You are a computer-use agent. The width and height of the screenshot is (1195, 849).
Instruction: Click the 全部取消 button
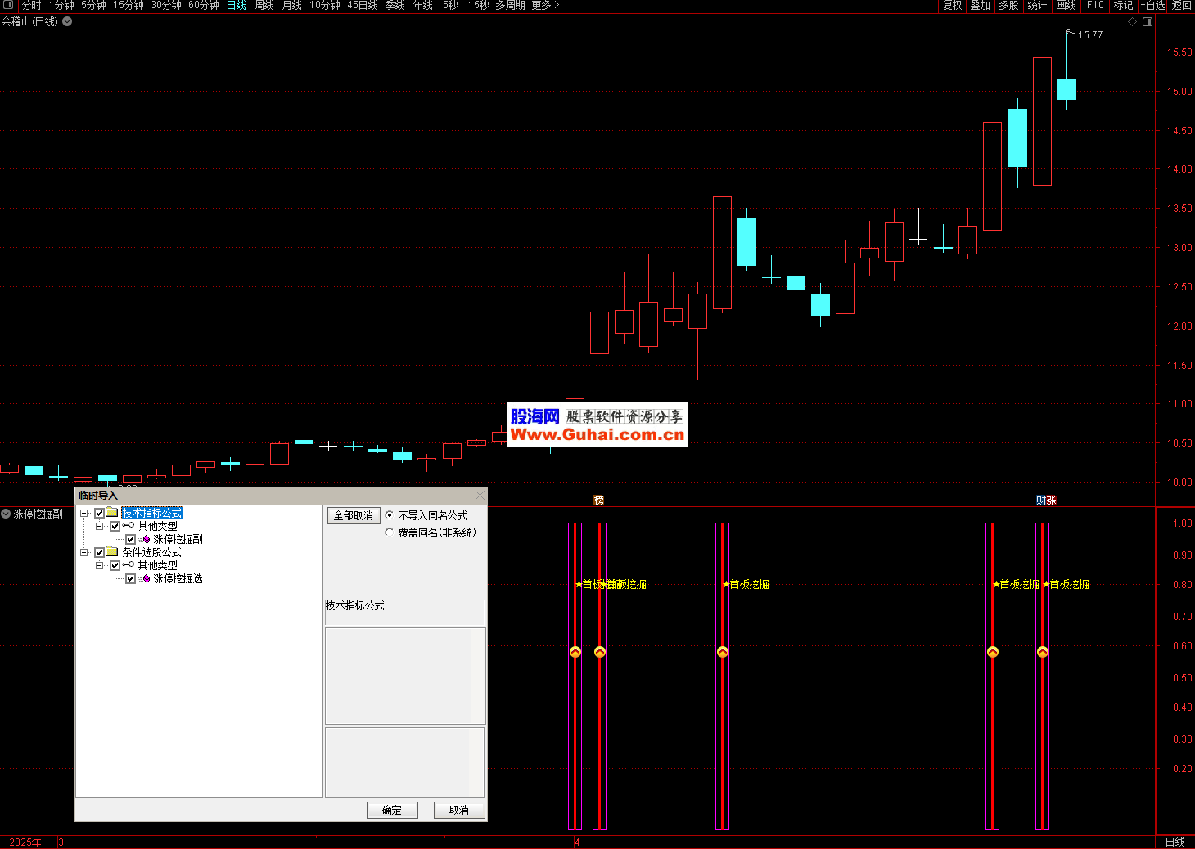pyautogui.click(x=354, y=515)
